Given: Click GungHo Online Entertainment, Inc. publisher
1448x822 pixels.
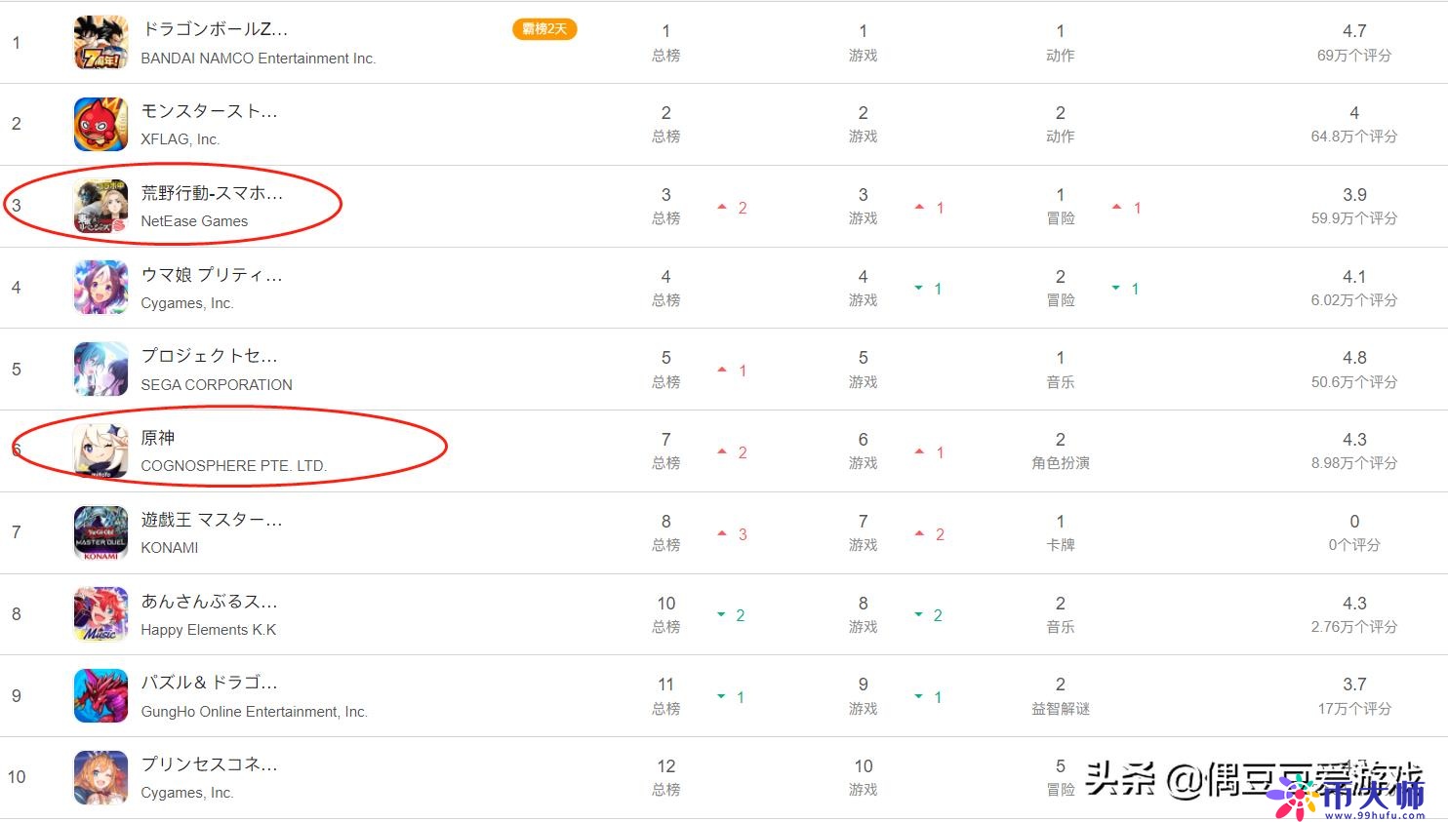Looking at the screenshot, I should click(255, 712).
